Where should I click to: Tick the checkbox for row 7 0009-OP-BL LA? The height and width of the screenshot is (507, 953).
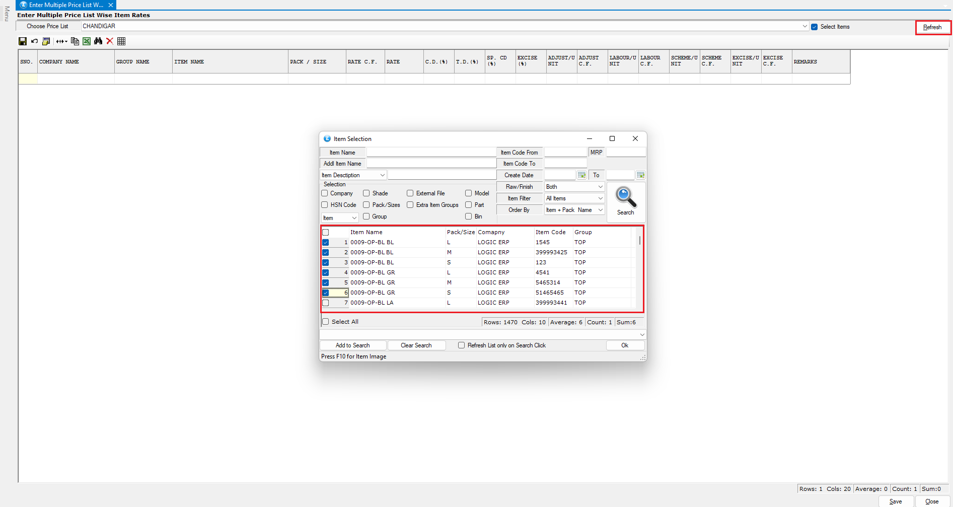(326, 303)
